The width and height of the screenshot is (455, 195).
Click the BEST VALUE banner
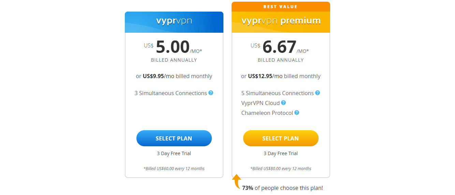click(x=281, y=6)
